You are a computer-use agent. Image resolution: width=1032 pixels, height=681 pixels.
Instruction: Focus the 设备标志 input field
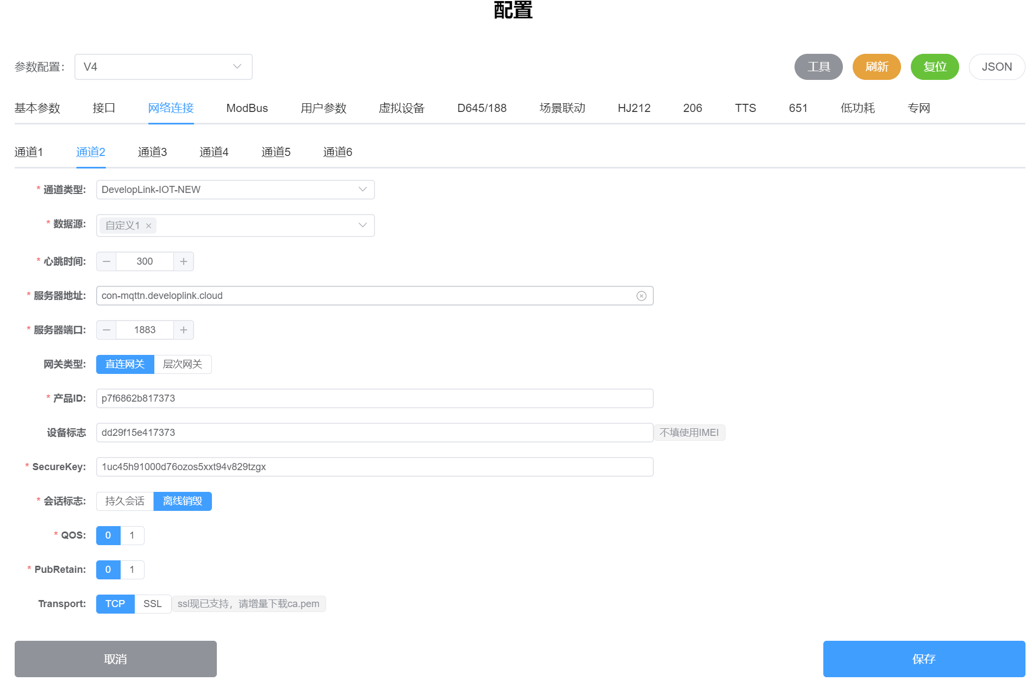(375, 433)
